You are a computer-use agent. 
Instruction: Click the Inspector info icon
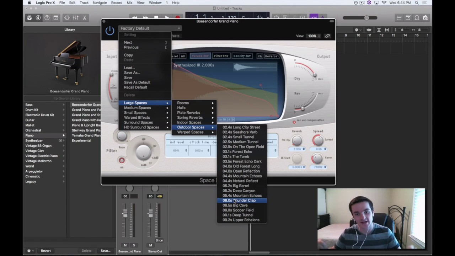tap(38, 18)
